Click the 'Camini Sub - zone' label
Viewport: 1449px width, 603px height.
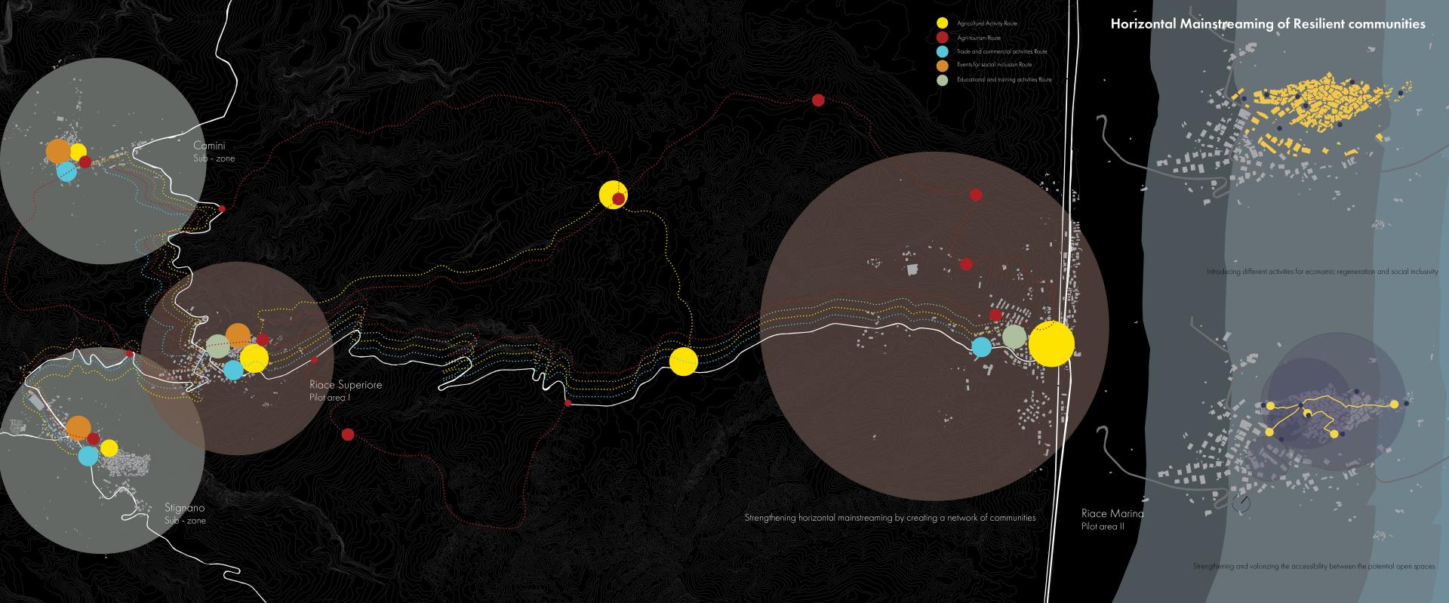point(214,151)
